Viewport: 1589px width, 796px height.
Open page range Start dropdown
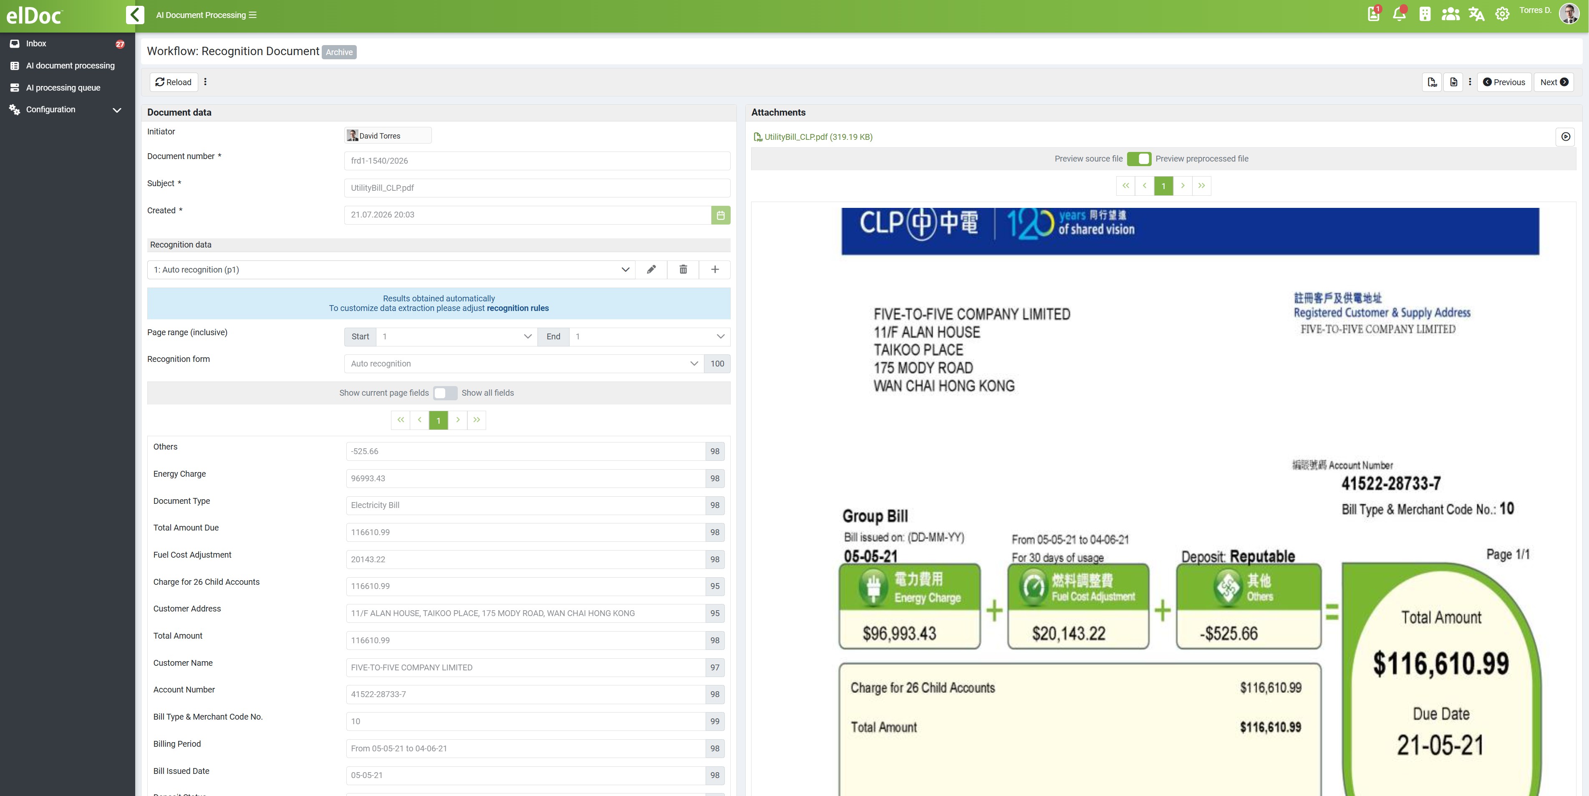(457, 336)
